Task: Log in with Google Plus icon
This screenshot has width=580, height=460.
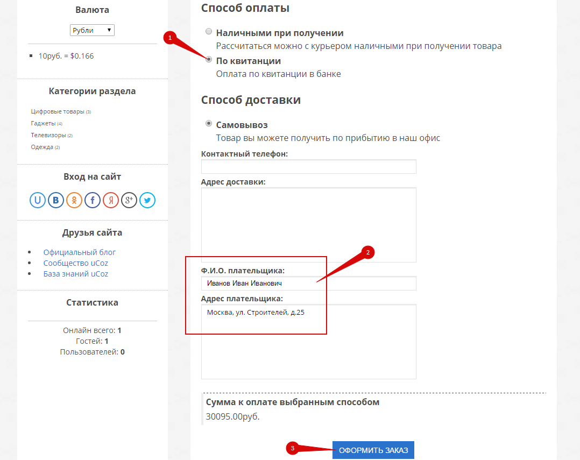Action: tap(129, 201)
